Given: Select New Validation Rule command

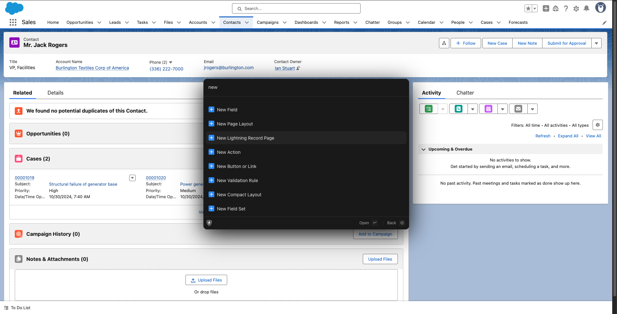Looking at the screenshot, I should (306, 180).
